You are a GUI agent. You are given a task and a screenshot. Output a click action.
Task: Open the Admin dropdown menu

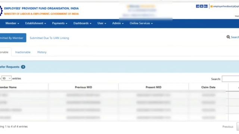coord(118,23)
